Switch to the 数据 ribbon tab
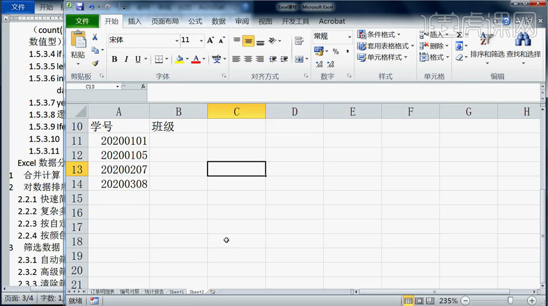 tap(219, 22)
